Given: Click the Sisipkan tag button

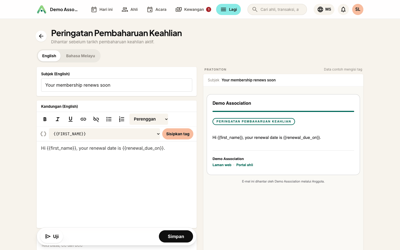Looking at the screenshot, I should point(178,134).
